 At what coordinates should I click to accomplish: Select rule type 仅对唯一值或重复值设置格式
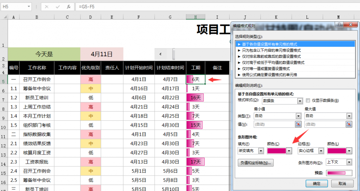coord(295,69)
